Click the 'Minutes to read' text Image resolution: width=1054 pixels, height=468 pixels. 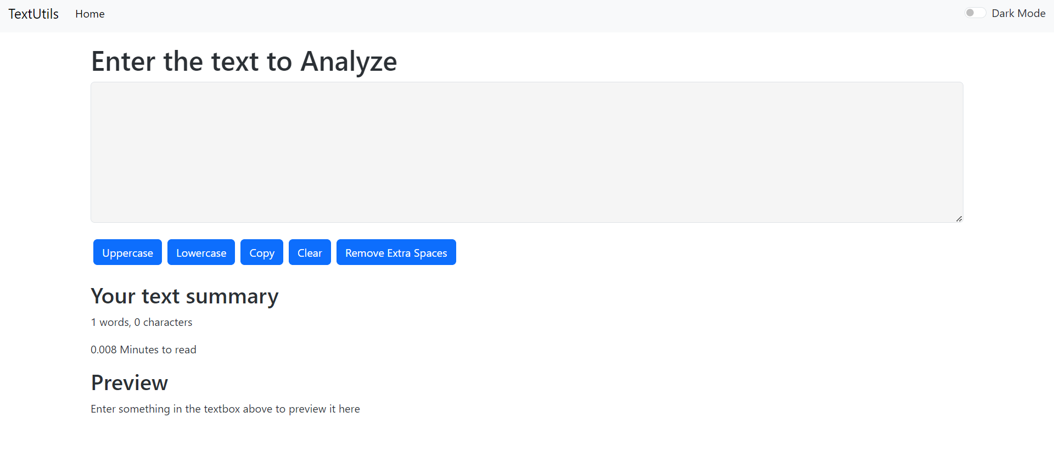point(143,349)
